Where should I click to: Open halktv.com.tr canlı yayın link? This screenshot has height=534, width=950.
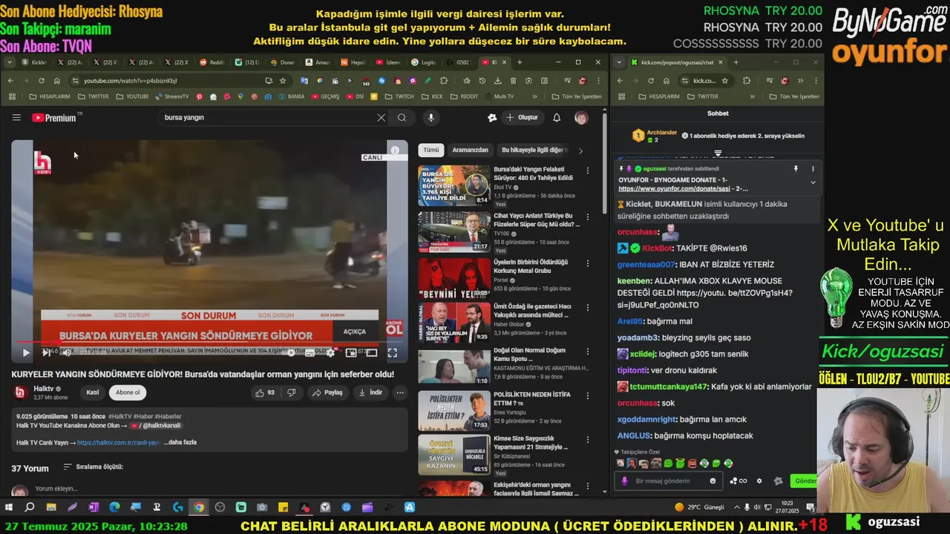pyautogui.click(x=119, y=442)
